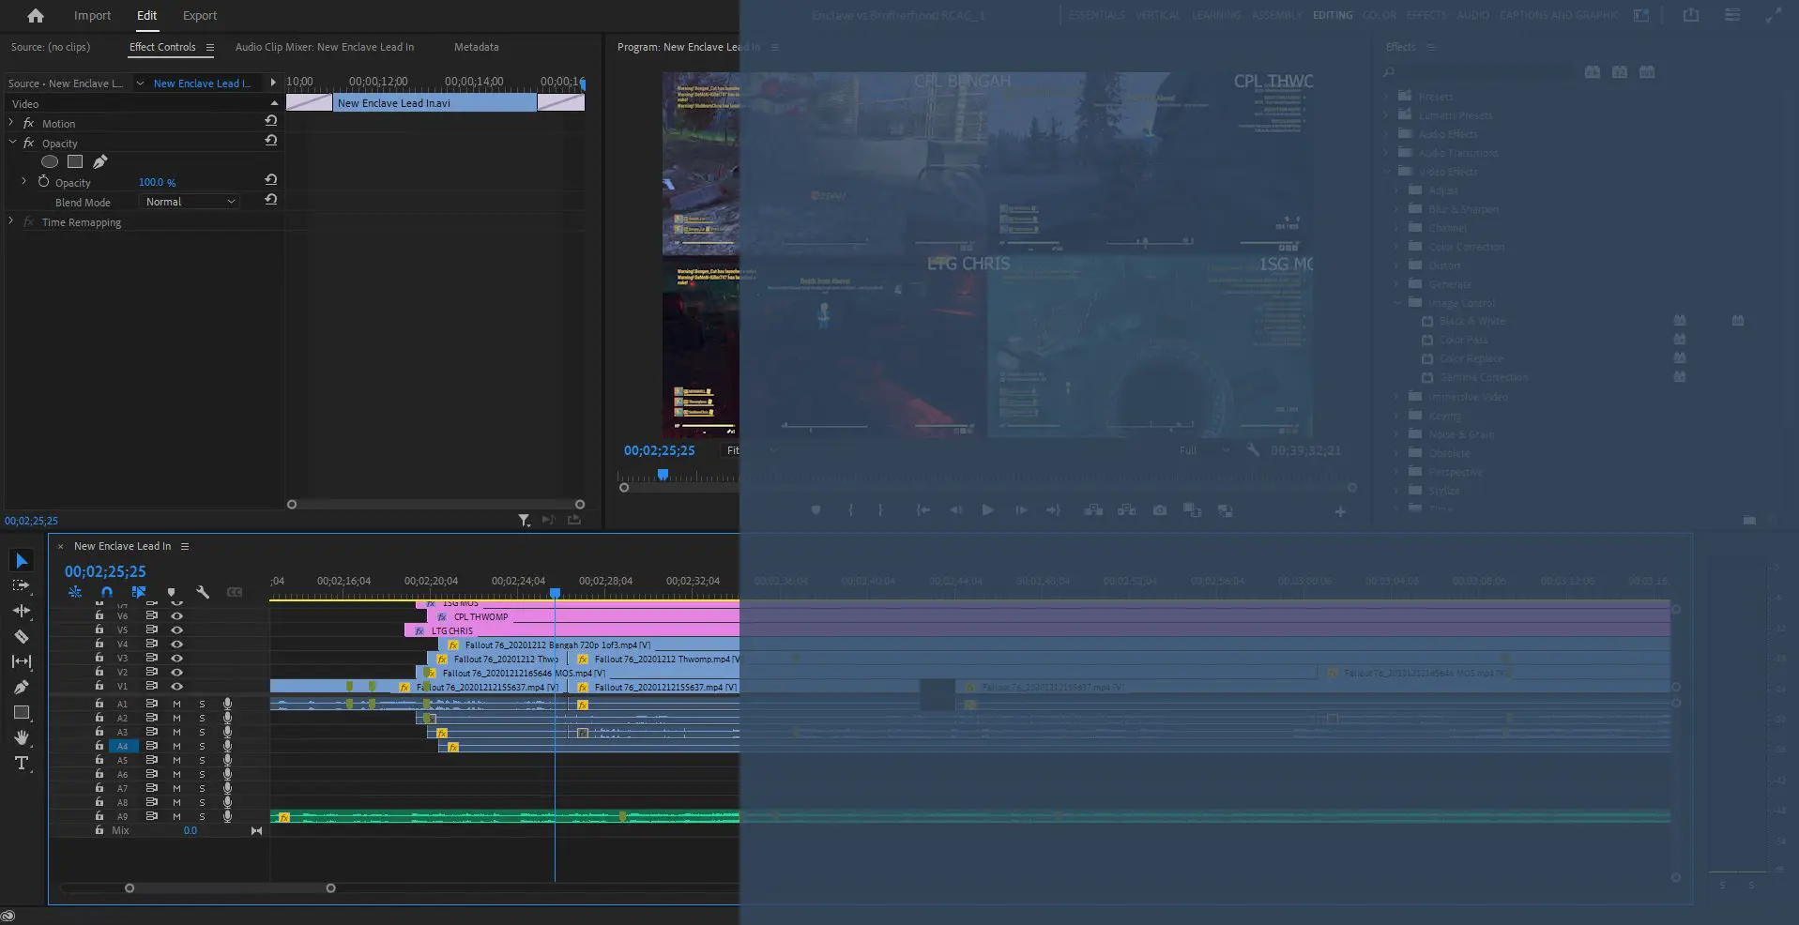
Task: Select the Slip tool
Action: [22, 661]
